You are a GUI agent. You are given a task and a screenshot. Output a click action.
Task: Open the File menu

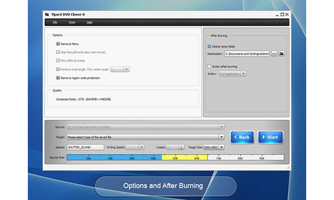point(55,22)
